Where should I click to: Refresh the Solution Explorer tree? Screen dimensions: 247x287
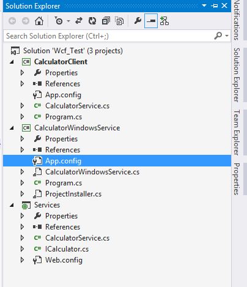[92, 21]
